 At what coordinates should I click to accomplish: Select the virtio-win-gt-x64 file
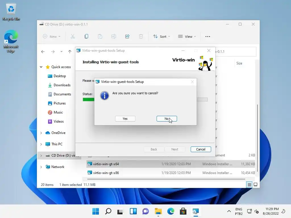tap(171, 164)
